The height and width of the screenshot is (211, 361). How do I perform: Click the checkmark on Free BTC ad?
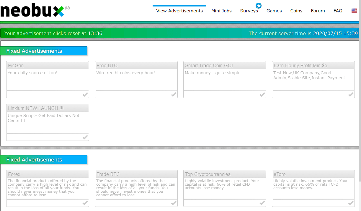pyautogui.click(x=174, y=95)
